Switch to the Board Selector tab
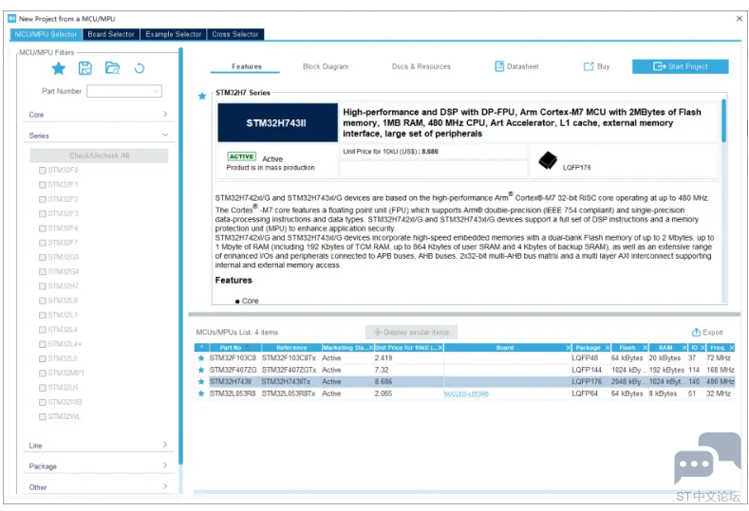Image resolution: width=749 pixels, height=511 pixels. point(111,34)
